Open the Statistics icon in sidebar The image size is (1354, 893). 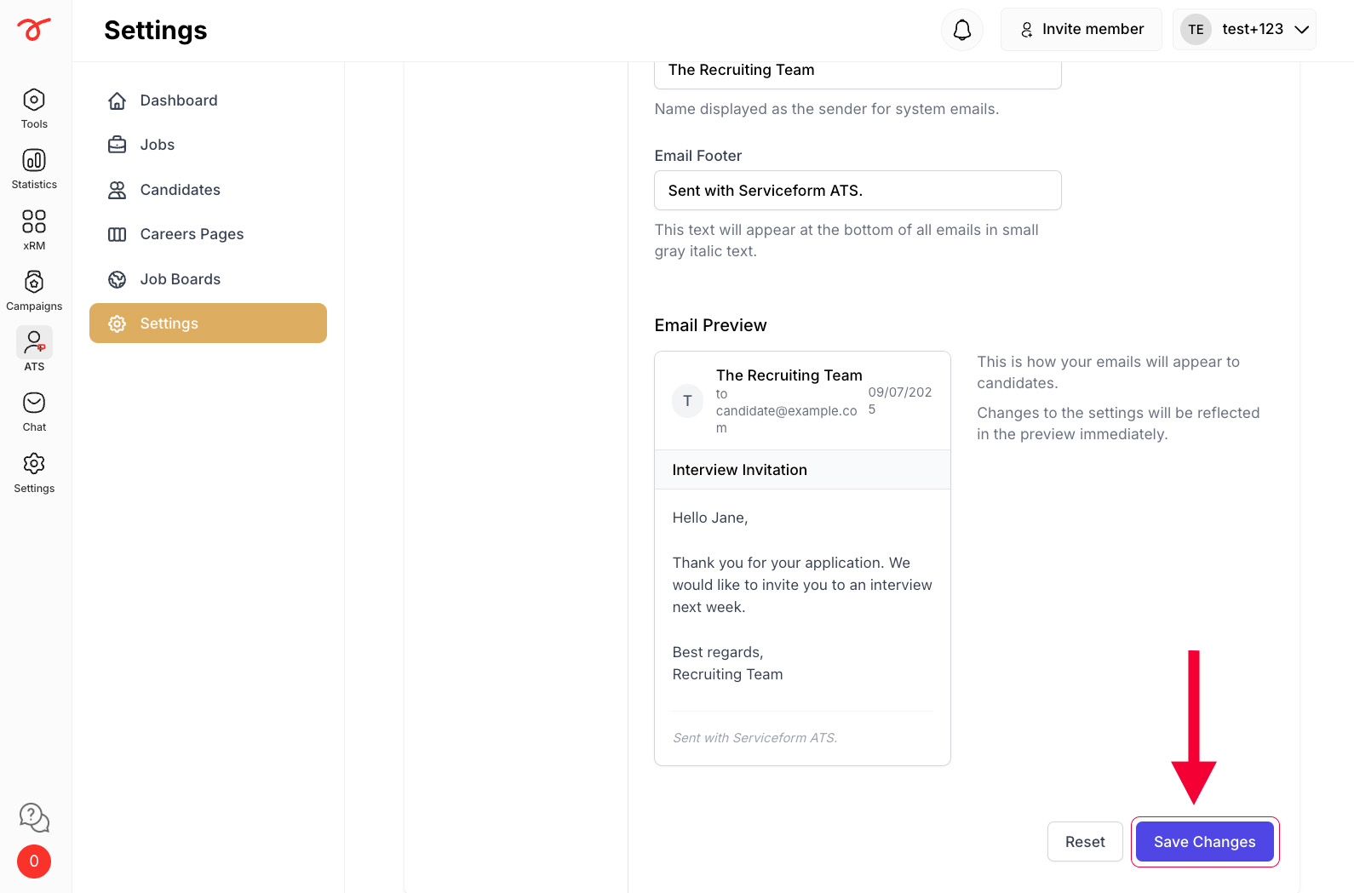click(34, 160)
